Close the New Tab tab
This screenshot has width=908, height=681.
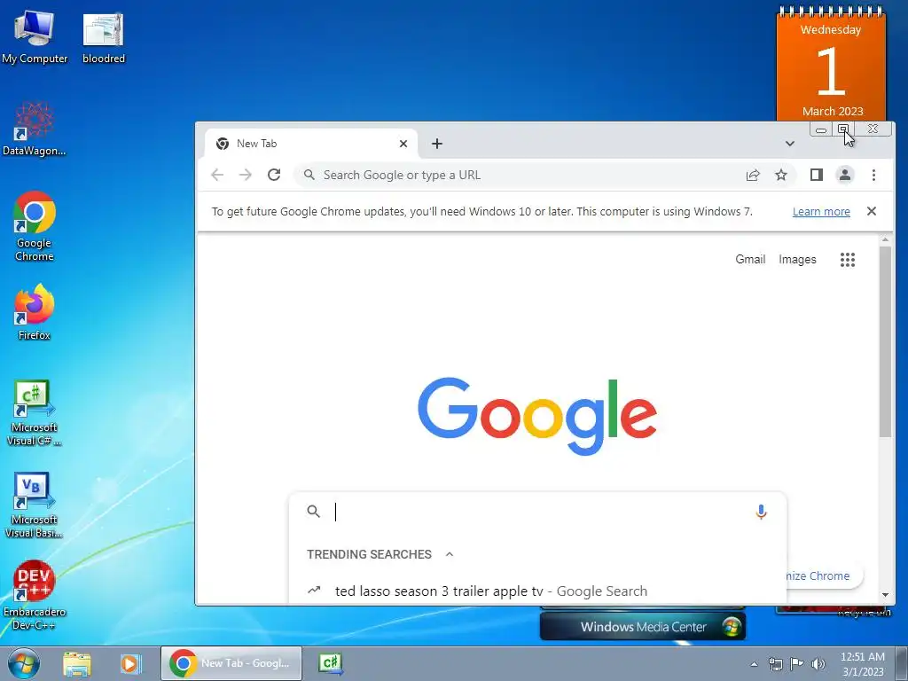[x=403, y=144]
